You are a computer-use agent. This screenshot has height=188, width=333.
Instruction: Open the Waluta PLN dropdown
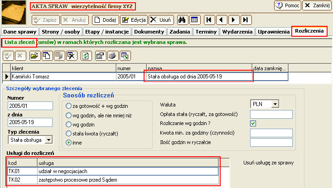pyautogui.click(x=275, y=104)
